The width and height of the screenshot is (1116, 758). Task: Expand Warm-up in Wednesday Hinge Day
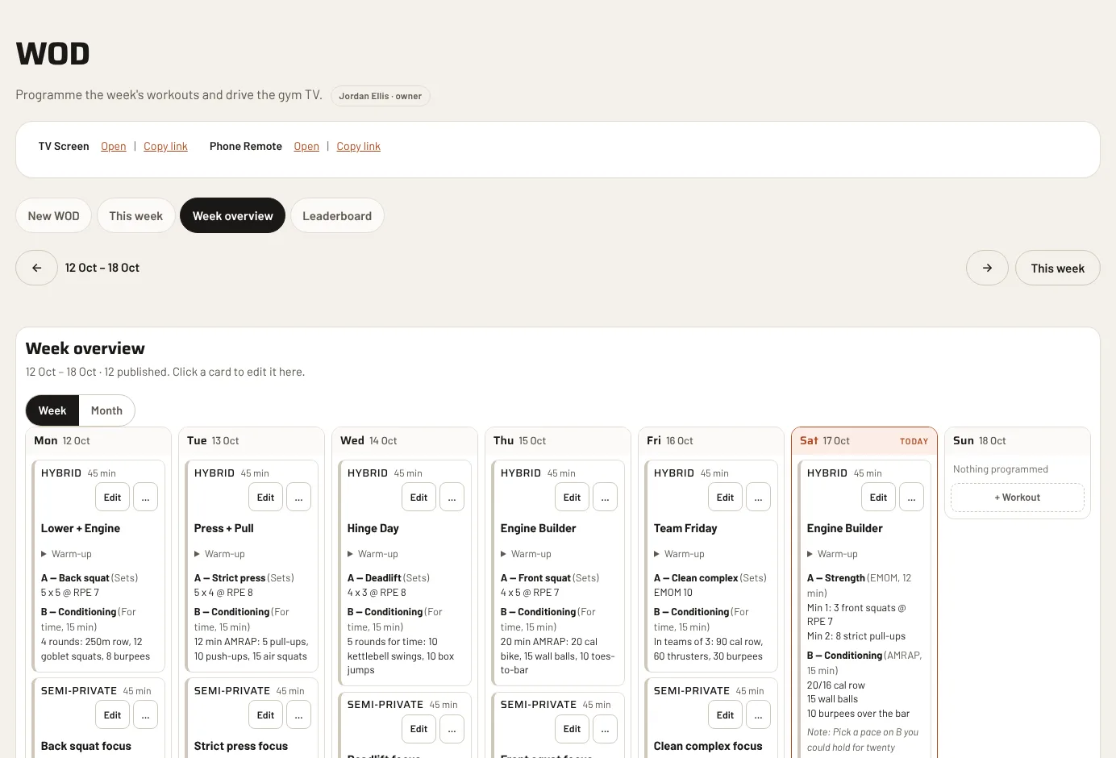pyautogui.click(x=373, y=554)
